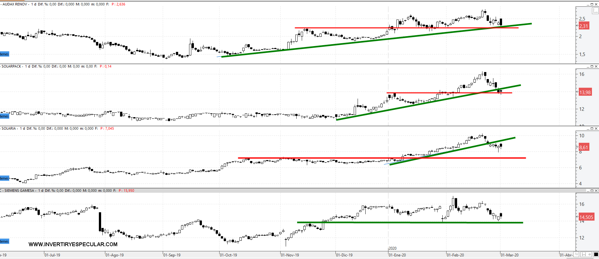The height and width of the screenshot is (259, 599).
Task: Click the 01-Ene-20 date on the time axis
Action: 397,255
